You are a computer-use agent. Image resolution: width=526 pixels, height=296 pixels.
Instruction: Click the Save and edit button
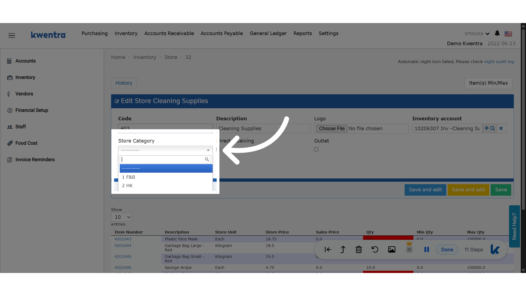click(425, 190)
